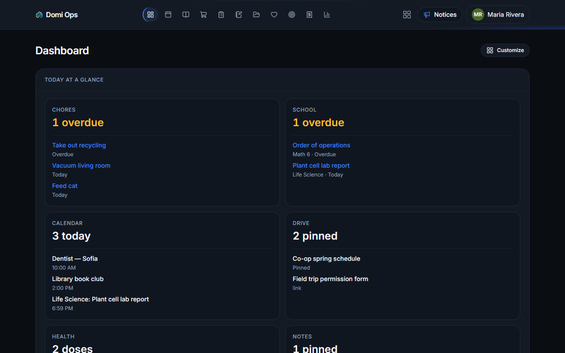Click the Dentist — Sofia event
Screen dimensions: 565x353
pyautogui.click(x=75, y=259)
